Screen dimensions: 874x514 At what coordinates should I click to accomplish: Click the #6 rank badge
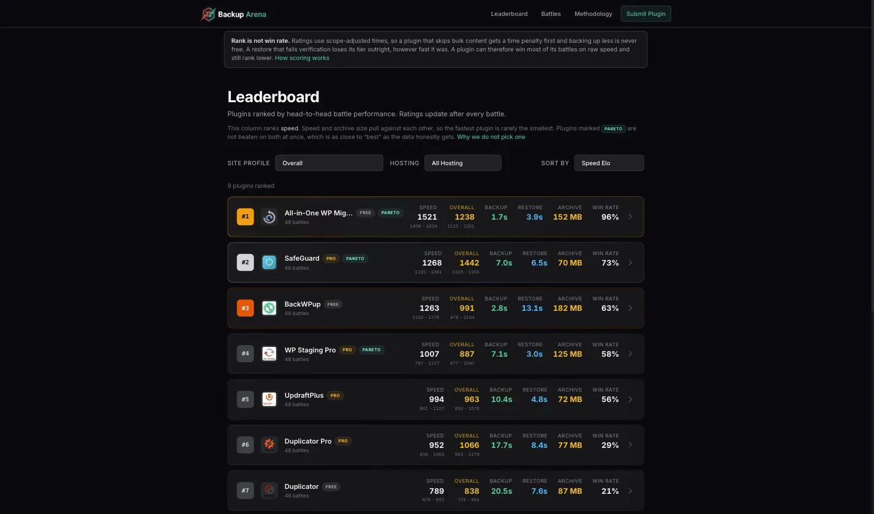245,445
